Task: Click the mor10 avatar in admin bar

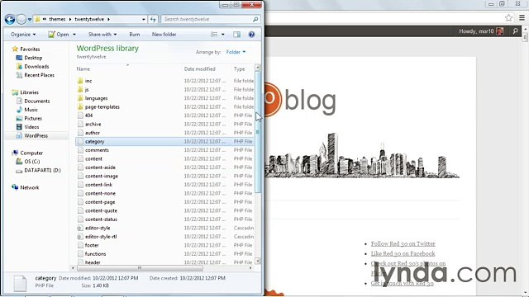Action: [499, 31]
